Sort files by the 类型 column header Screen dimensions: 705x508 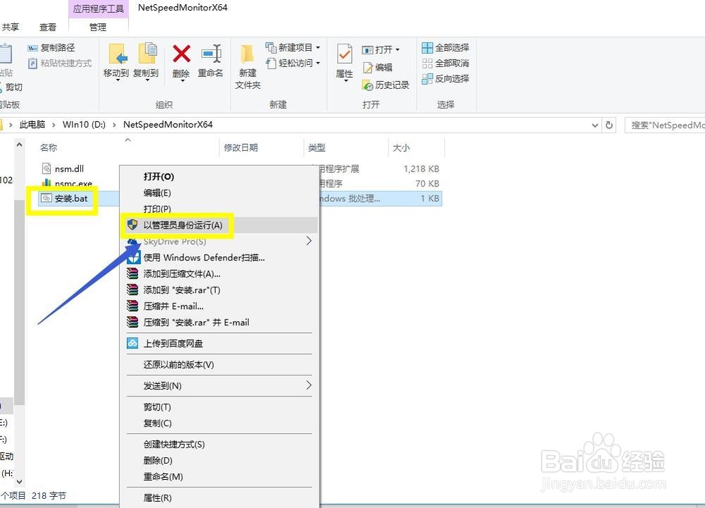coord(317,147)
